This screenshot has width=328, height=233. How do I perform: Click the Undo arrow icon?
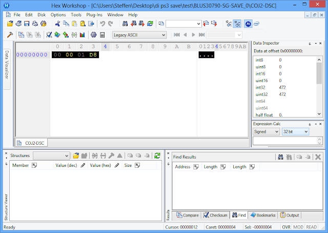pos(102,24)
